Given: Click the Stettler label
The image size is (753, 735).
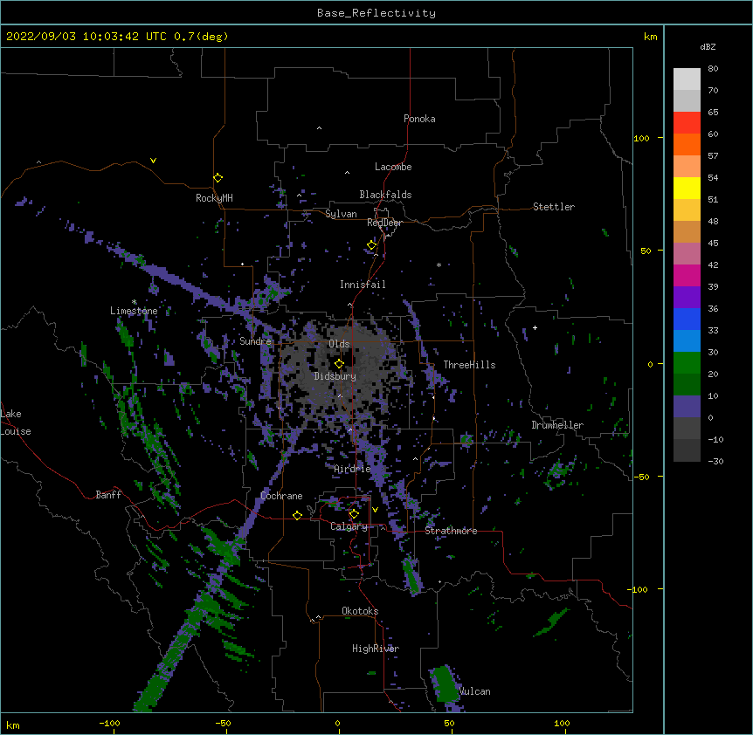Looking at the screenshot, I should (x=554, y=207).
